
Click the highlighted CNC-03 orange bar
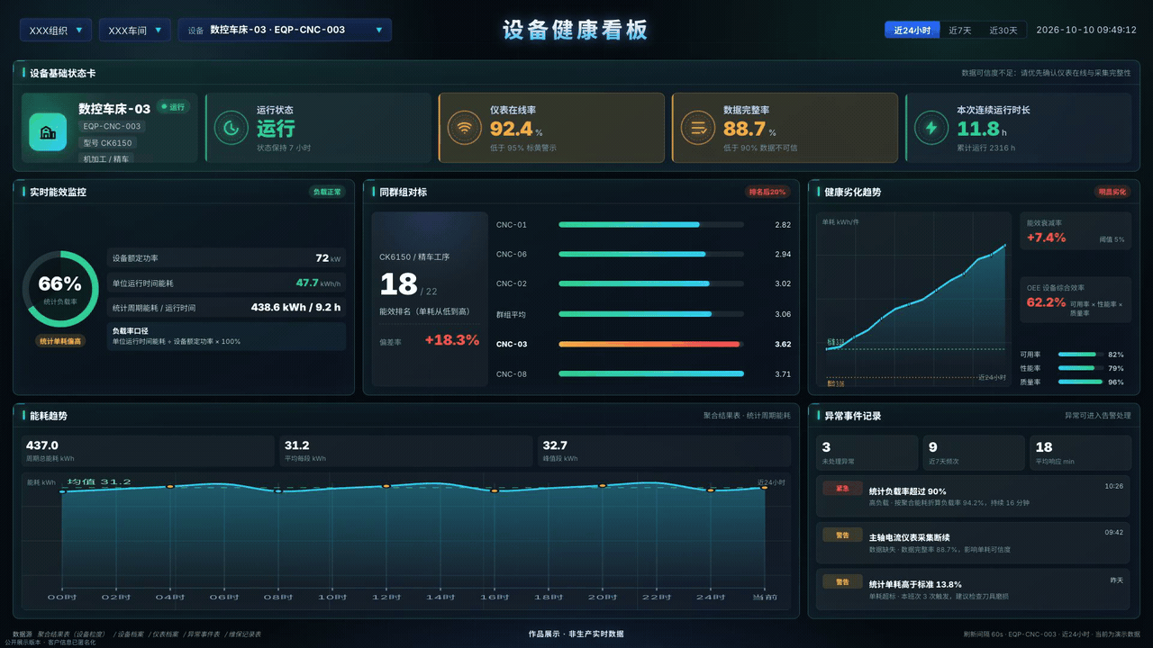(x=651, y=344)
